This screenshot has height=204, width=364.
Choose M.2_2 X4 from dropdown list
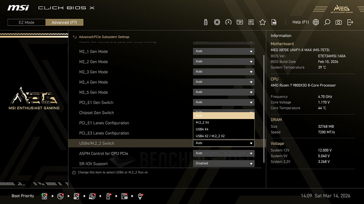[x=223, y=123]
